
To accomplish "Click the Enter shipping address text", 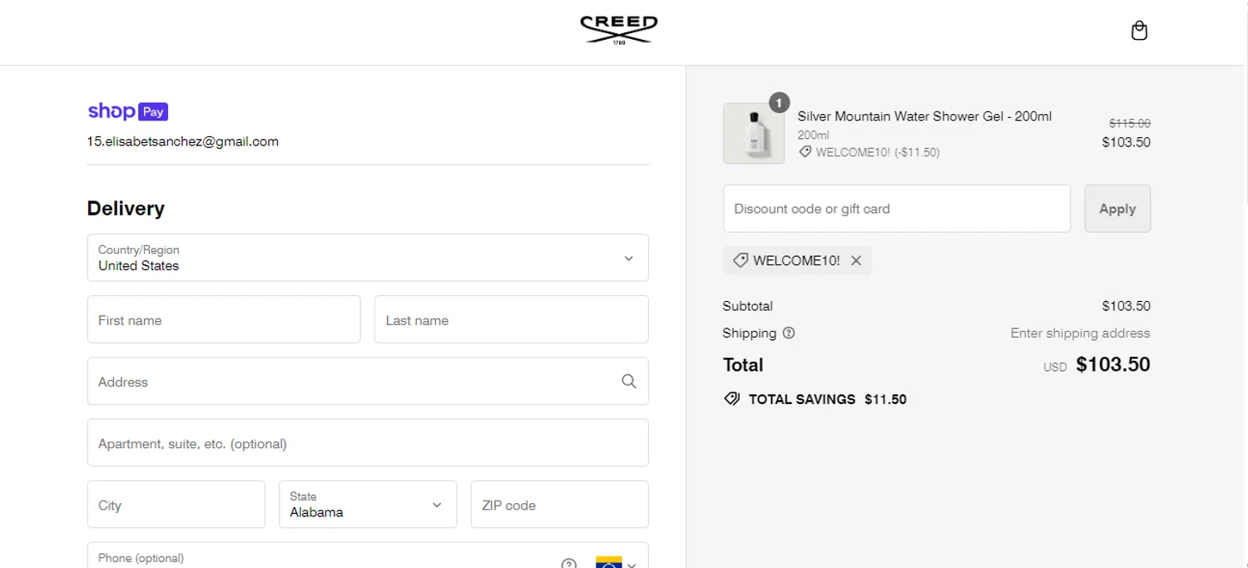I will coord(1080,333).
